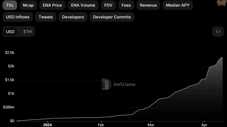Toggle ENA Volume on the chart

[x=83, y=5]
